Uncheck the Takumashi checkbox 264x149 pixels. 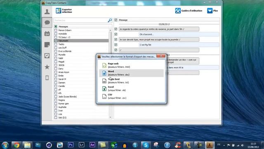tap(56, 41)
